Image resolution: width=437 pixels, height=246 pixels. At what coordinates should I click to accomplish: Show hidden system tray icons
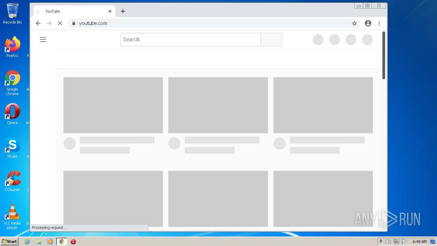click(x=381, y=242)
